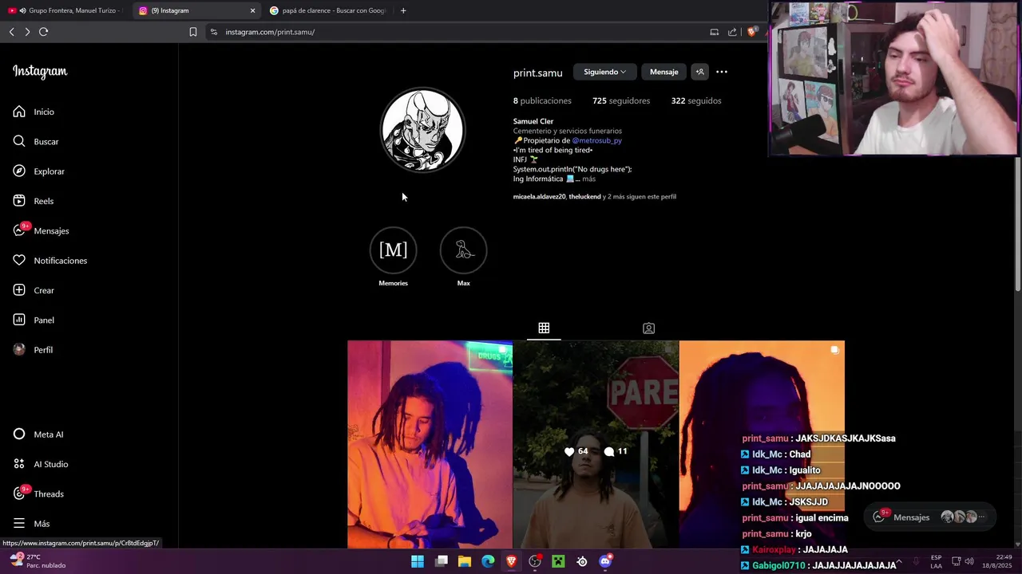Select the tagged photos tab

click(x=648, y=328)
